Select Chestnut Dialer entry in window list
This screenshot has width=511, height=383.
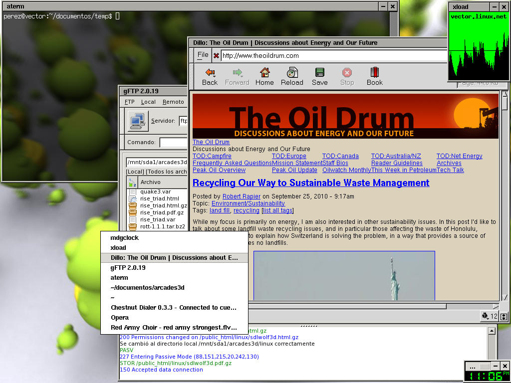coord(174,307)
